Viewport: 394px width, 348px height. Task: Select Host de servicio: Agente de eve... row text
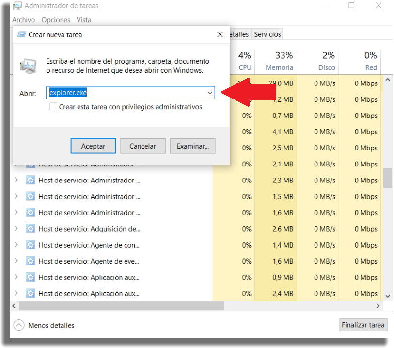tap(89, 261)
